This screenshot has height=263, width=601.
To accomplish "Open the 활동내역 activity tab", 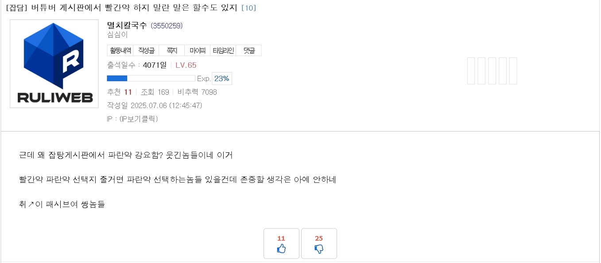I will tap(120, 50).
